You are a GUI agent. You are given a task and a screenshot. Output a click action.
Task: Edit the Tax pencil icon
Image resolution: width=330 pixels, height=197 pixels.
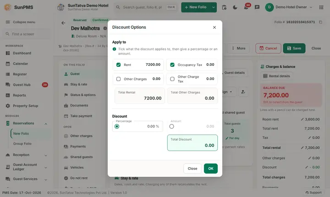point(309,137)
